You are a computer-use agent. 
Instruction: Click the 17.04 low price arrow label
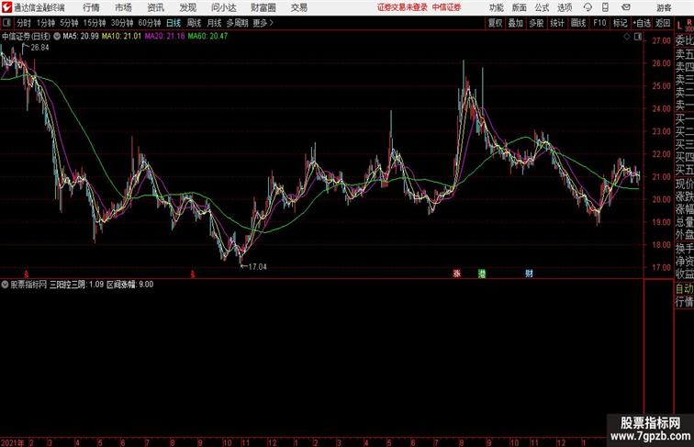(253, 266)
